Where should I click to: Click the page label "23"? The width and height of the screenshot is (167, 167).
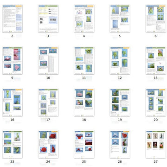(x=12, y=162)
